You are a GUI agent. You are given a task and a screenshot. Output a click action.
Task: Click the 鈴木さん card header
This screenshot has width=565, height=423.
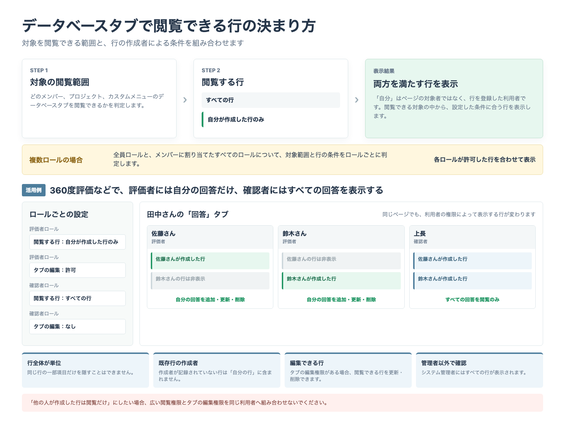(341, 237)
